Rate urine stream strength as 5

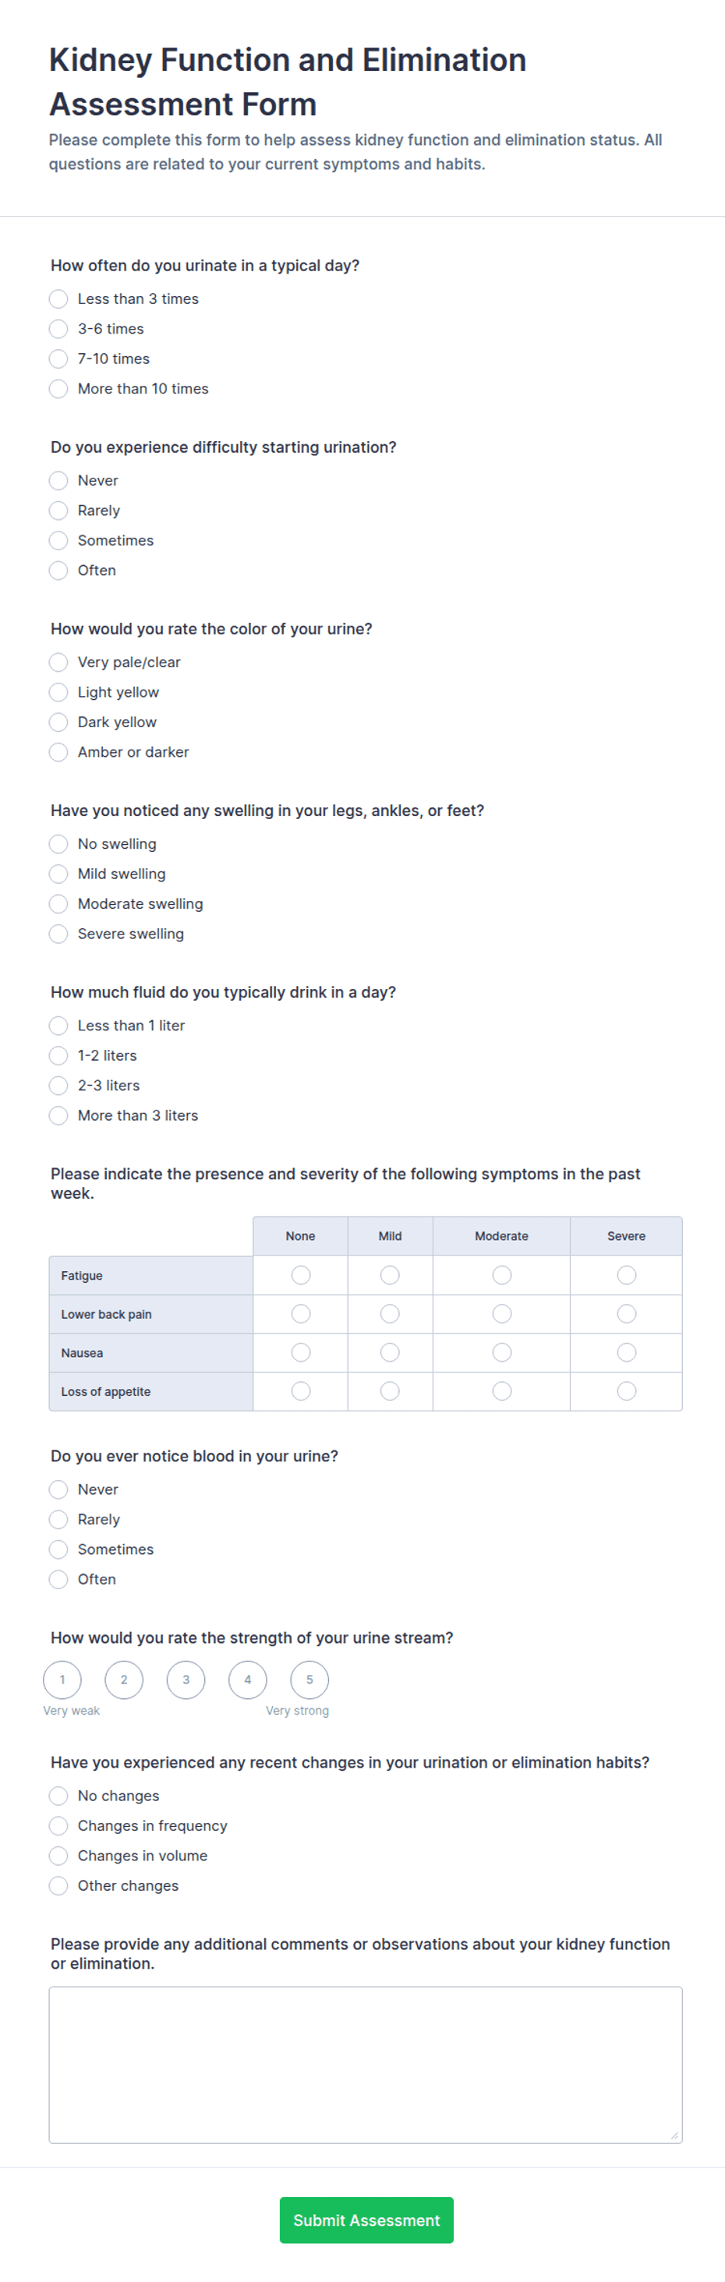pos(309,1680)
